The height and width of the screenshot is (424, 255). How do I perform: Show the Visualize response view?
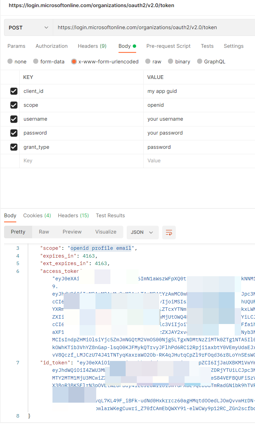(x=106, y=232)
